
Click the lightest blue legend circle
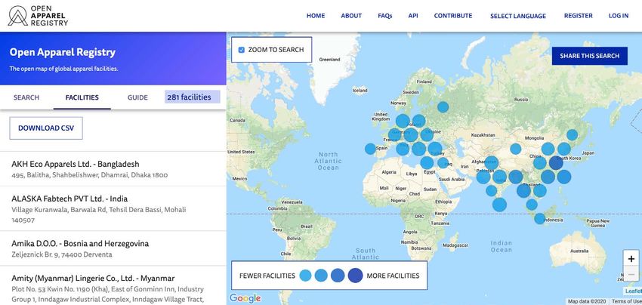pos(305,276)
